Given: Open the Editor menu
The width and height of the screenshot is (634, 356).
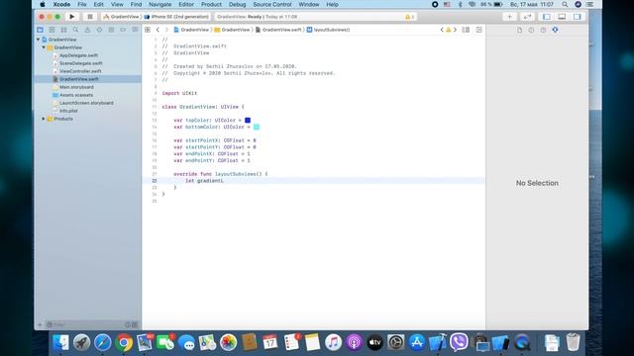Looking at the screenshot, I should point(186,4).
